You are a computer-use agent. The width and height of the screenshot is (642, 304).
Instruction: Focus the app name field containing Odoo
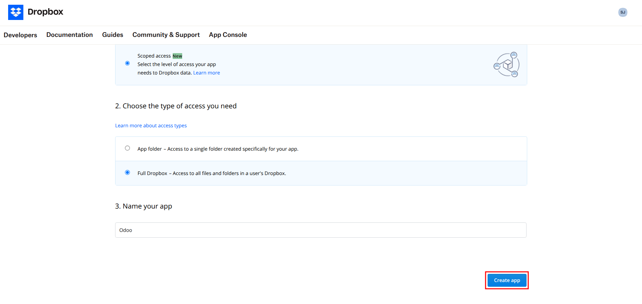(x=321, y=230)
